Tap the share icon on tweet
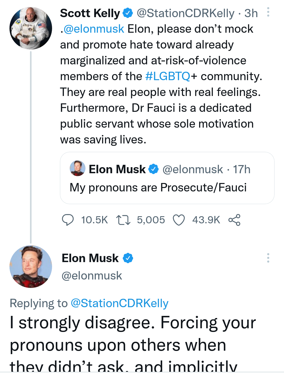This screenshot has height=376, width=284. pos(234,220)
